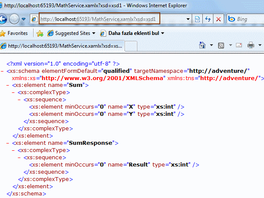The image size is (264, 198).
Task: Click the Feeds RSS icon
Action: point(221,45)
